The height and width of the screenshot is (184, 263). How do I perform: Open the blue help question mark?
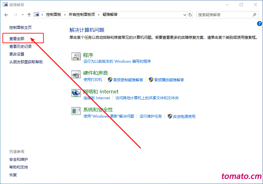coord(260,24)
